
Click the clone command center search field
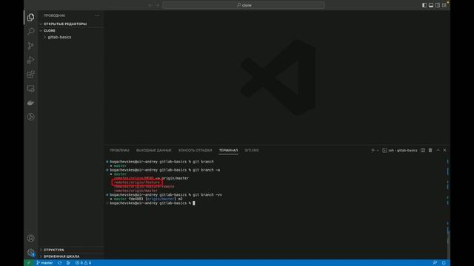[x=244, y=5]
